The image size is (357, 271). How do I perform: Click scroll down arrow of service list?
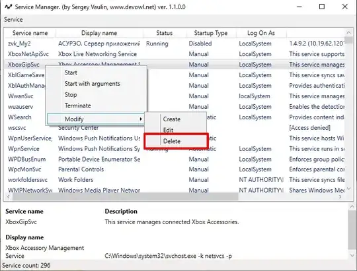pos(348,189)
